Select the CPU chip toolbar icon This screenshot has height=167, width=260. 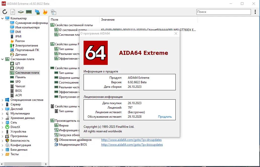tap(21, 12)
